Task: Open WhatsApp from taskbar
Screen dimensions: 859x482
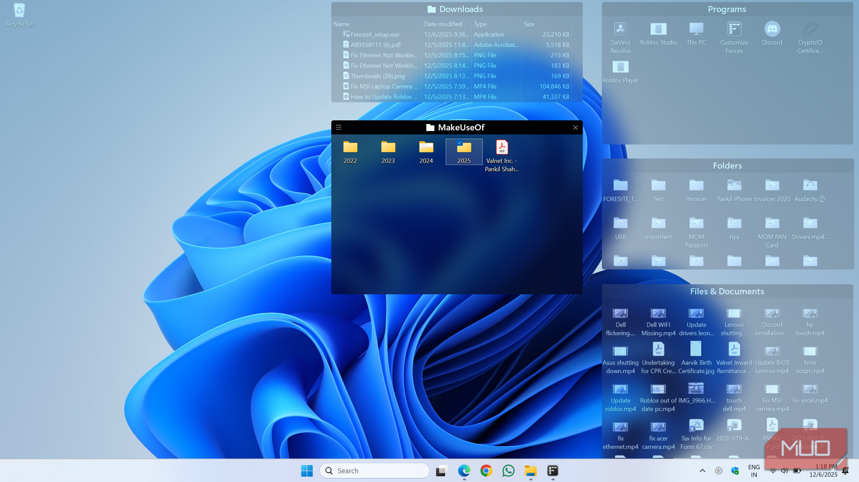Action: [x=508, y=471]
